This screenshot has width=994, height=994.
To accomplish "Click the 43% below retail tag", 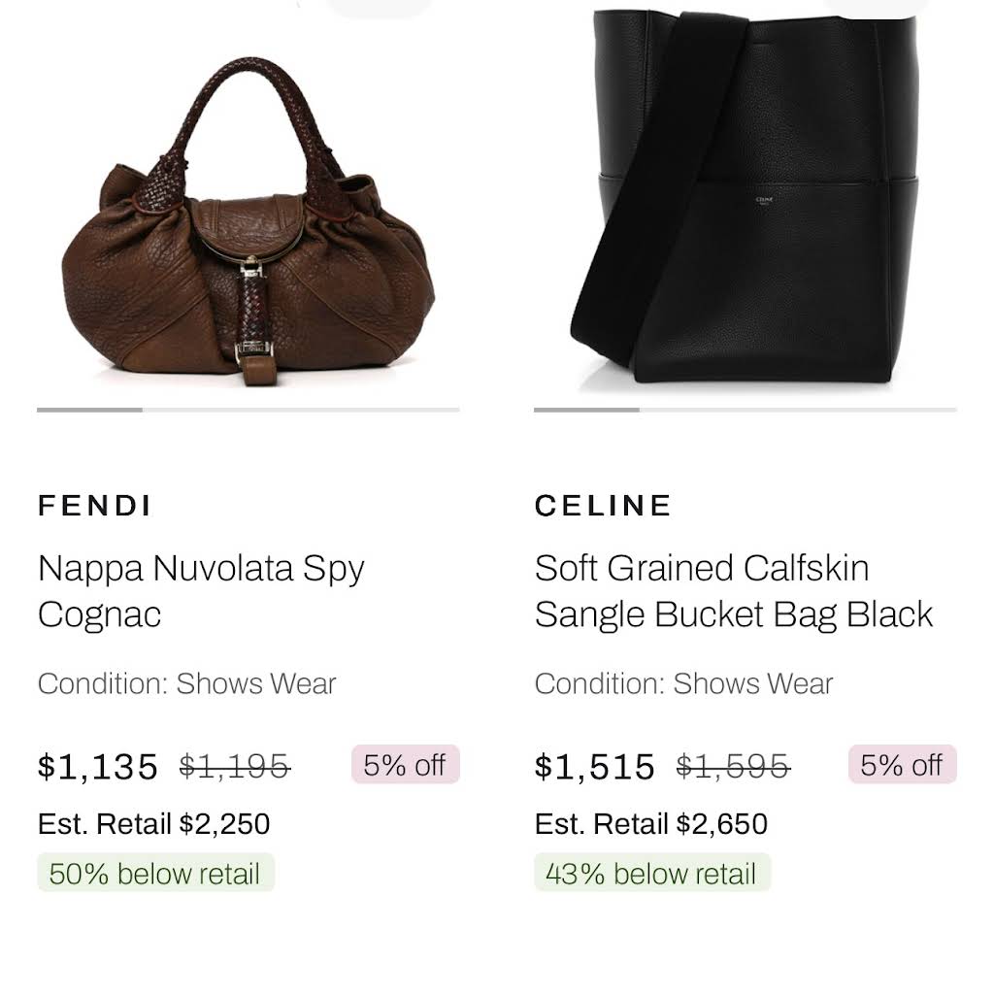I will [651, 873].
